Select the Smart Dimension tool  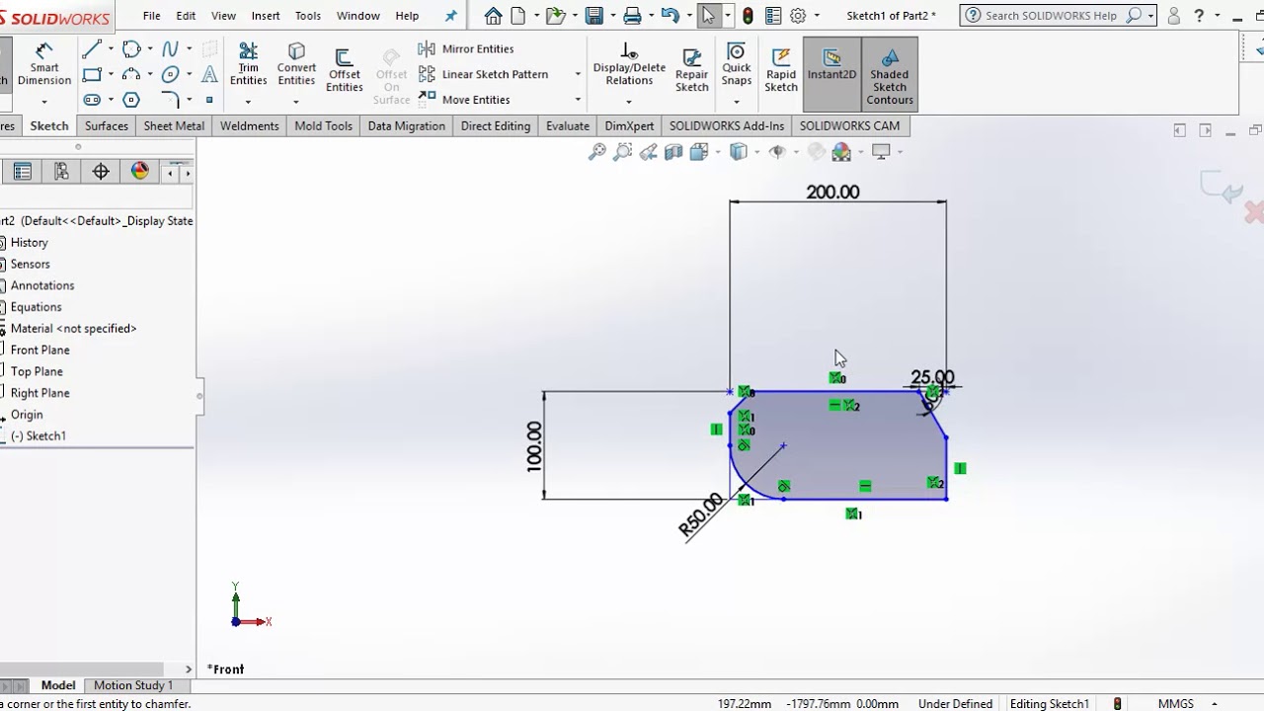click(x=44, y=66)
